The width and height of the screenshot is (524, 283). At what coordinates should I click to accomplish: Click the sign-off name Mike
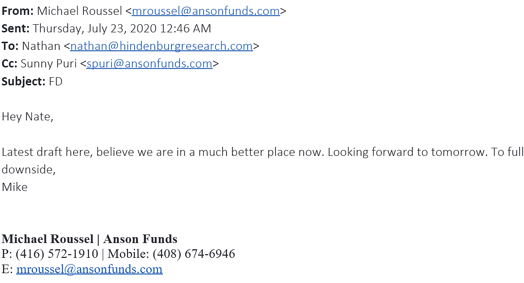pos(15,187)
